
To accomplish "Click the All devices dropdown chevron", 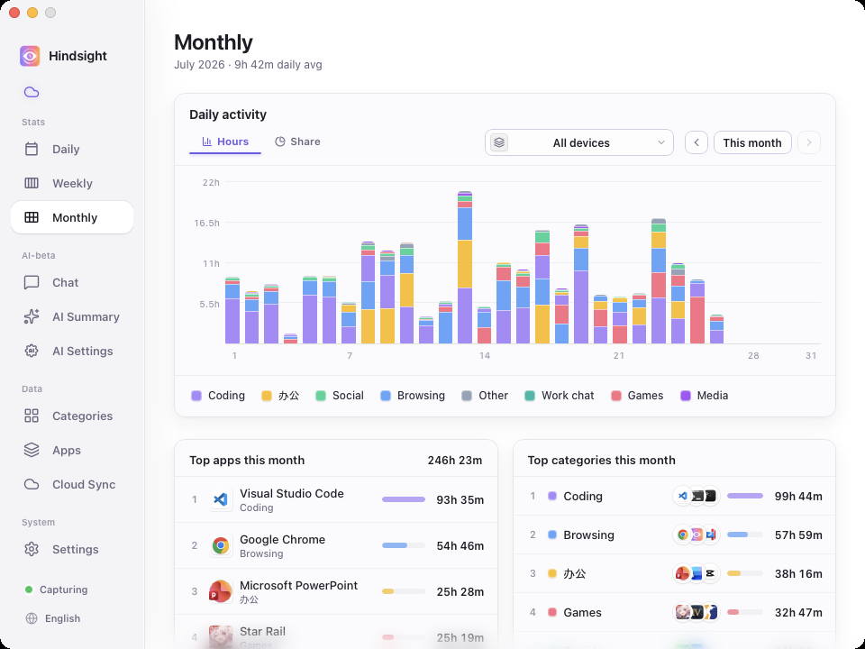I will (x=660, y=142).
